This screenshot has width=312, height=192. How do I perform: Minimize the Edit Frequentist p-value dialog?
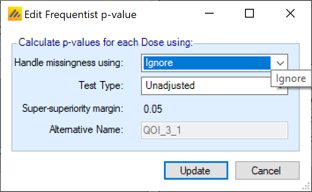coord(209,14)
